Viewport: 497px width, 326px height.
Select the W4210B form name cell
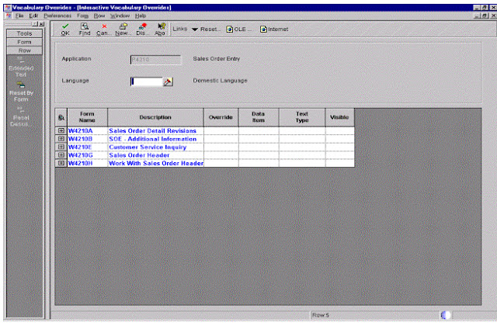(x=87, y=139)
